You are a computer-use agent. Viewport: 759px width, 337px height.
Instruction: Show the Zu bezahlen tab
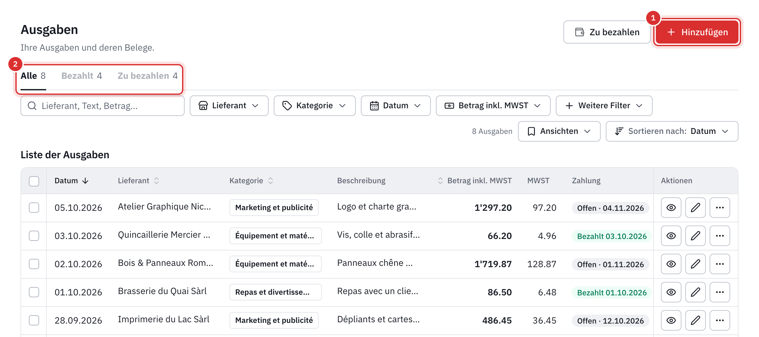[147, 76]
